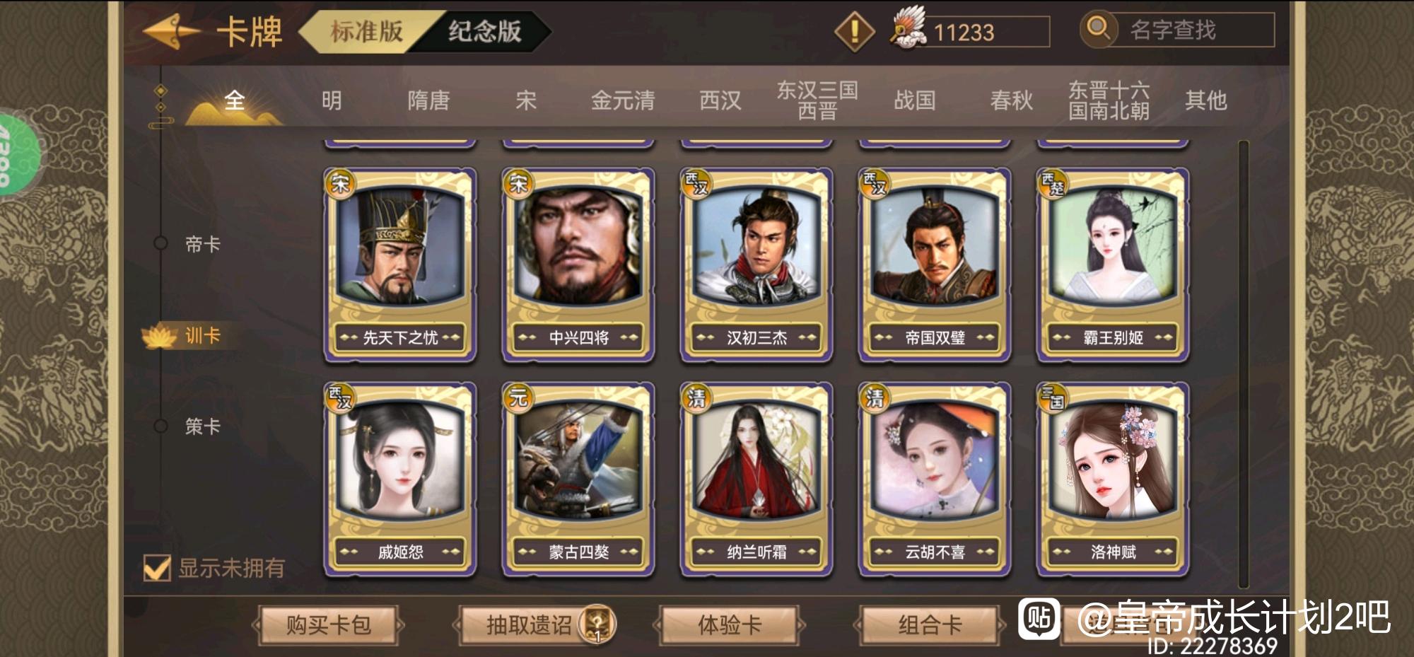Select the 策卡 category in sidebar
Screen dimensions: 1414x657
(202, 426)
